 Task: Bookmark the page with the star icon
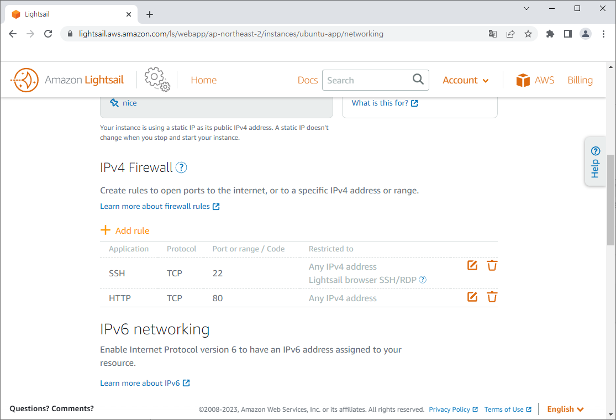528,34
